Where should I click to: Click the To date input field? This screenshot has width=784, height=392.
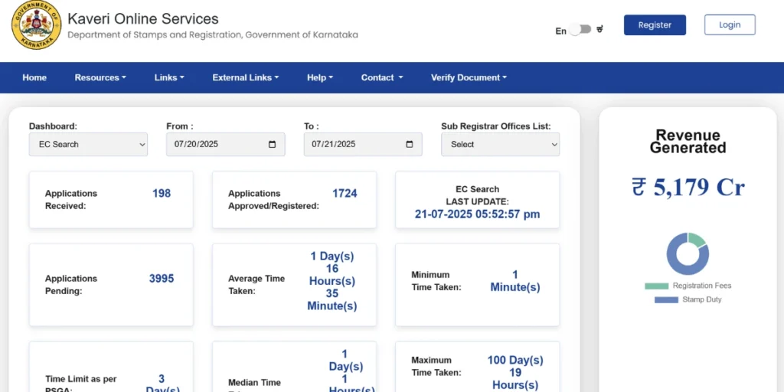point(363,145)
